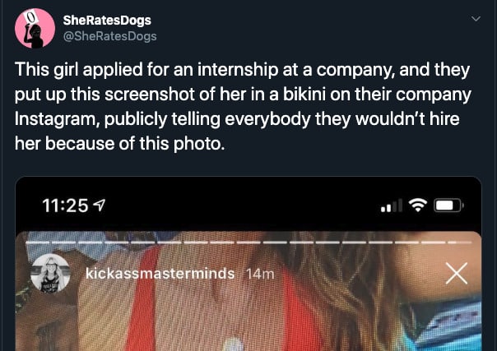Select the Wi-Fi status icon
This screenshot has height=351, width=497.
(418, 206)
